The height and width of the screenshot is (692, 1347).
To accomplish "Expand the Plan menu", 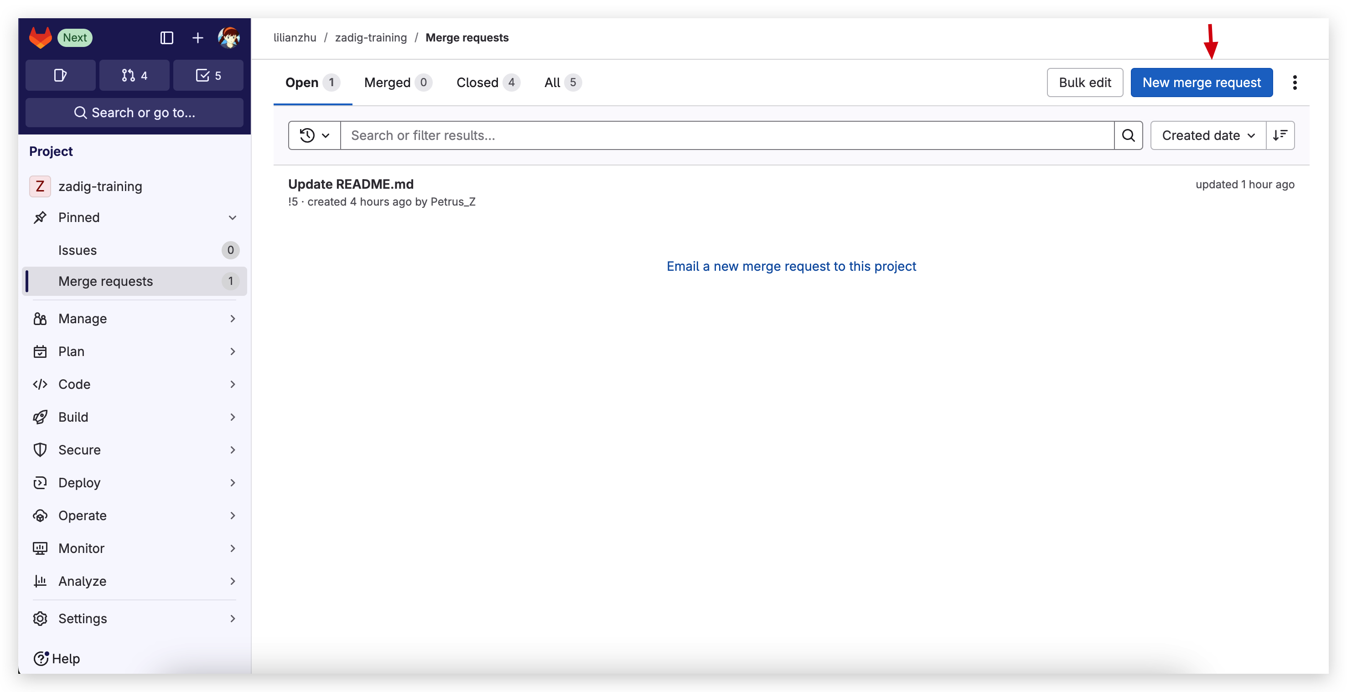I will pyautogui.click(x=135, y=352).
